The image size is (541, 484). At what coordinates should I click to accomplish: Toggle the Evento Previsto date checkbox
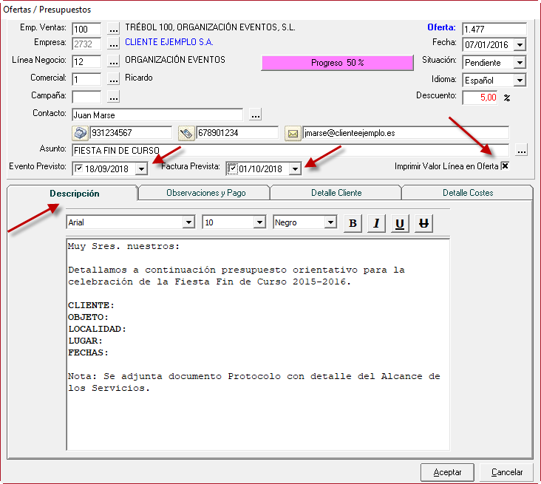click(79, 168)
